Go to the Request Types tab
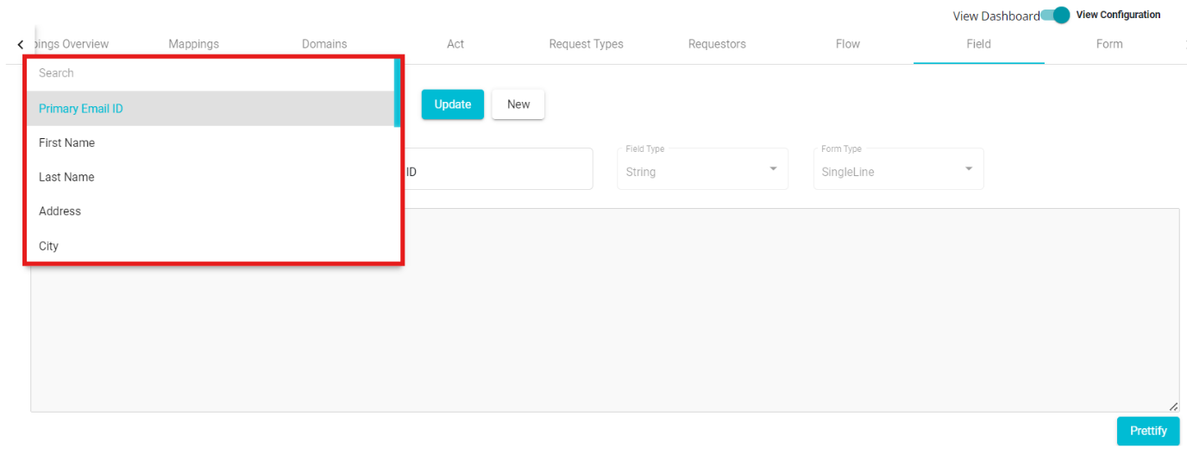 [x=586, y=44]
